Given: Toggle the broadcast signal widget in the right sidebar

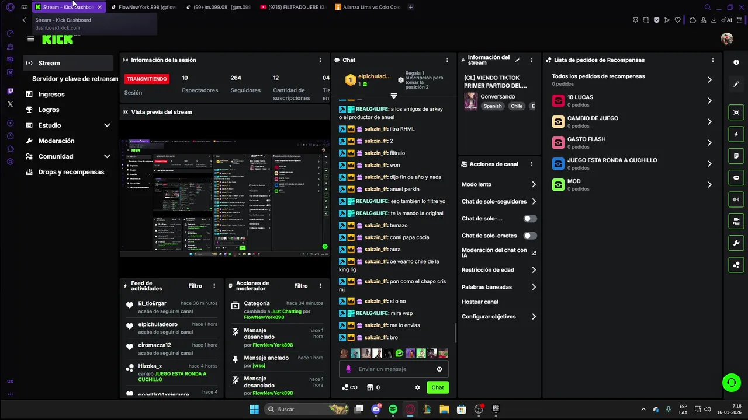Looking at the screenshot, I should pyautogui.click(x=736, y=199).
